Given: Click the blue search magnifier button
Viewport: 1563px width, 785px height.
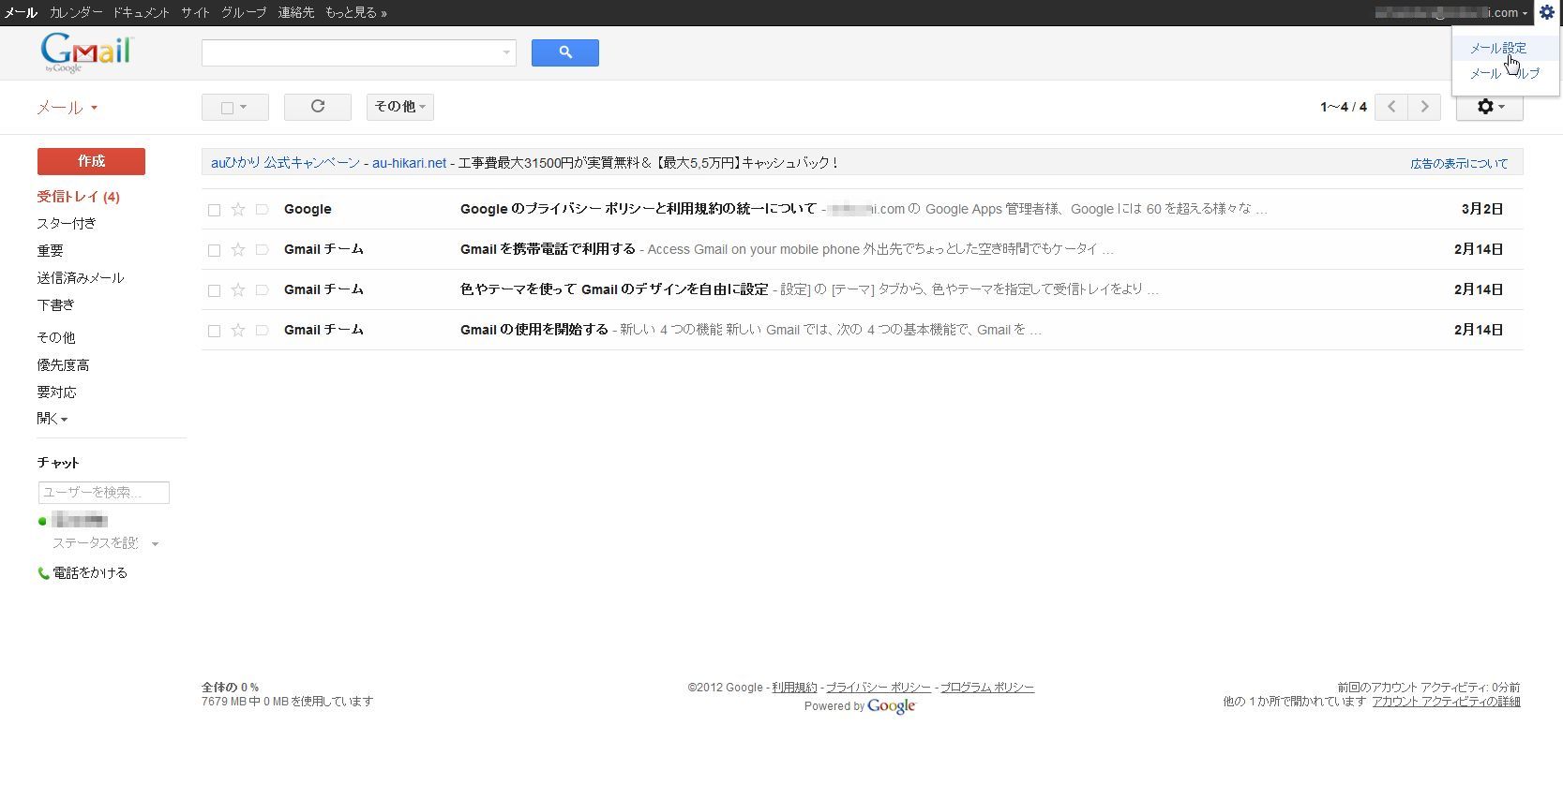Looking at the screenshot, I should [x=564, y=52].
